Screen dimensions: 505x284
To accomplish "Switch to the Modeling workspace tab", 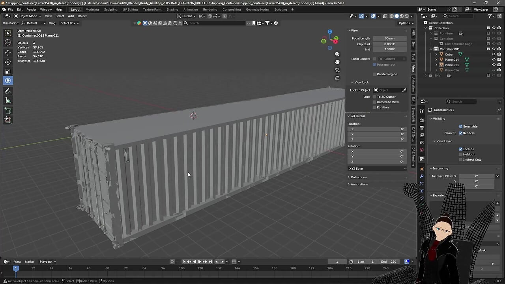I will [92, 9].
